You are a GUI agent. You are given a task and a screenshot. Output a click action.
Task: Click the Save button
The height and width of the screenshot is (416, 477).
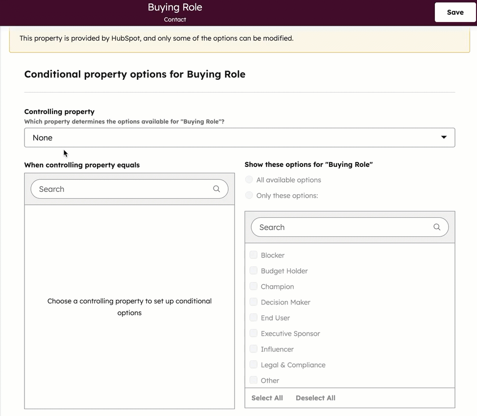(x=455, y=12)
